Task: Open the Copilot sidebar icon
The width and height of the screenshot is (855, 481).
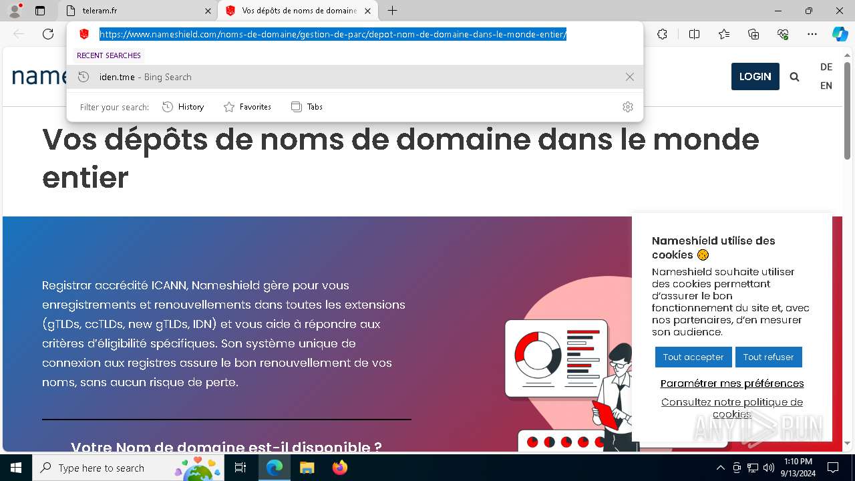Action: [x=840, y=34]
